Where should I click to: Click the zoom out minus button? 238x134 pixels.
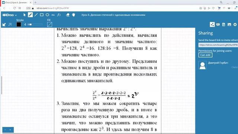click(5, 130)
